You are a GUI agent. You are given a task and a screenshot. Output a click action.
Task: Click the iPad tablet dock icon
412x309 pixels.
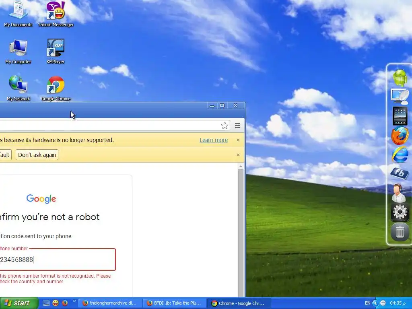400,116
